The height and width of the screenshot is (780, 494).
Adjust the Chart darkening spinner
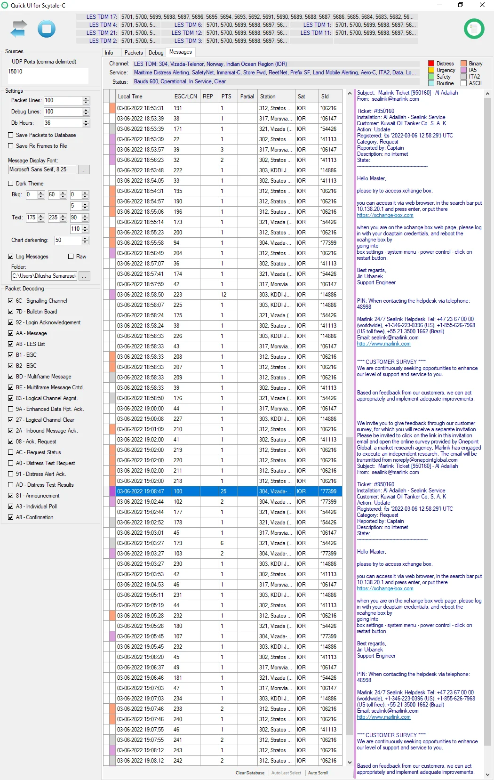pos(85,241)
